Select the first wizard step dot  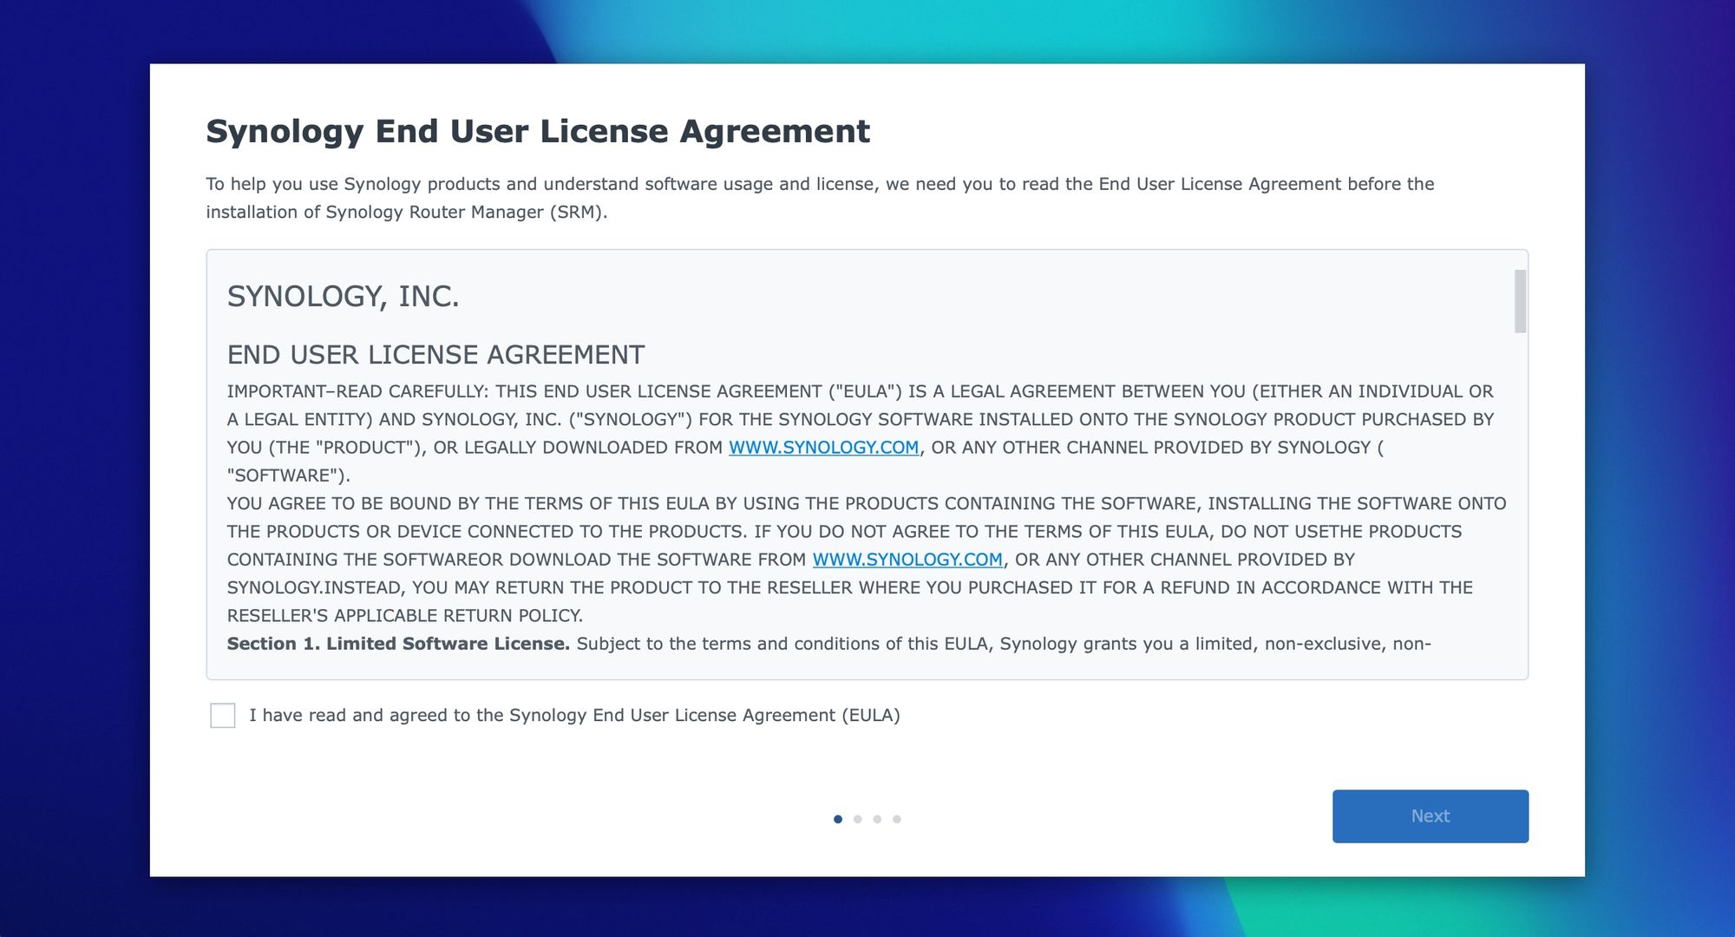[838, 819]
